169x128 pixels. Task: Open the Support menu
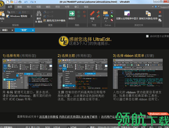pos(164,7)
